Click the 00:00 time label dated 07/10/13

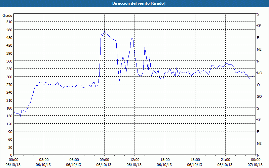pyautogui.click(x=256, y=160)
